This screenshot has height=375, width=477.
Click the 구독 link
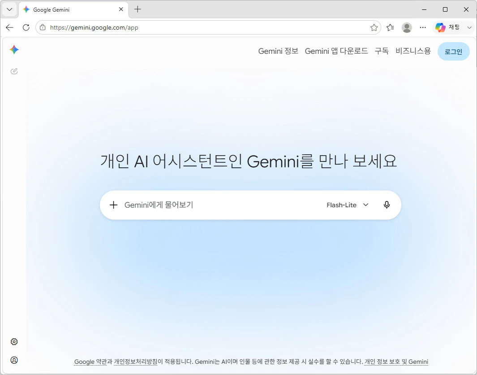coord(382,51)
